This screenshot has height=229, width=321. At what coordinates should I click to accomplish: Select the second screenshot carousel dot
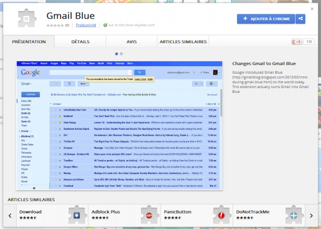point(121,54)
